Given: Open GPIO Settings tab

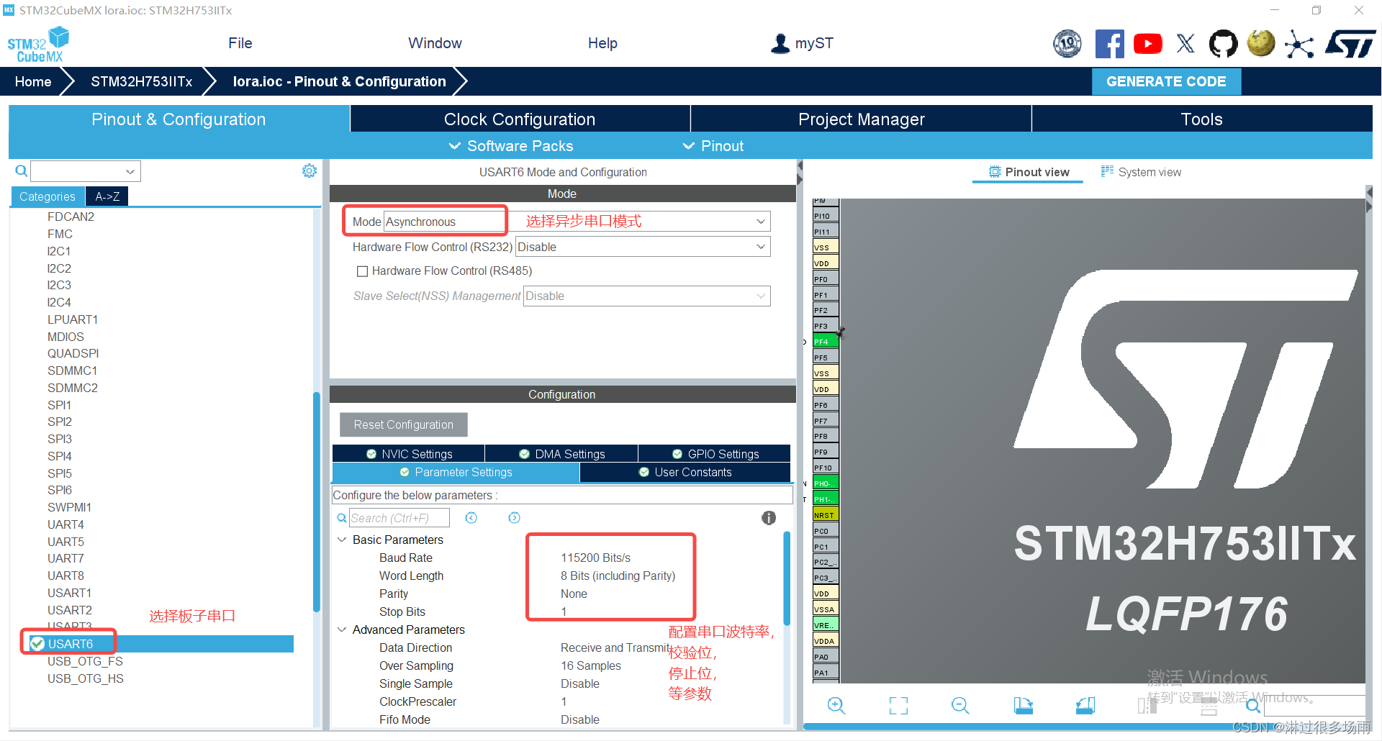Looking at the screenshot, I should [715, 454].
